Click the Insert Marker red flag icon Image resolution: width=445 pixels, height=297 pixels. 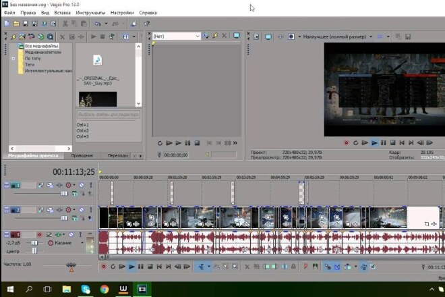[x=305, y=267]
